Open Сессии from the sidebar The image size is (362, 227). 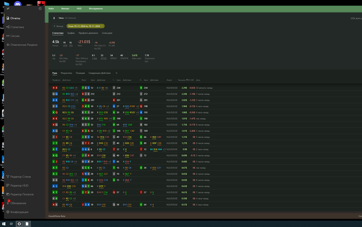pyautogui.click(x=7, y=36)
